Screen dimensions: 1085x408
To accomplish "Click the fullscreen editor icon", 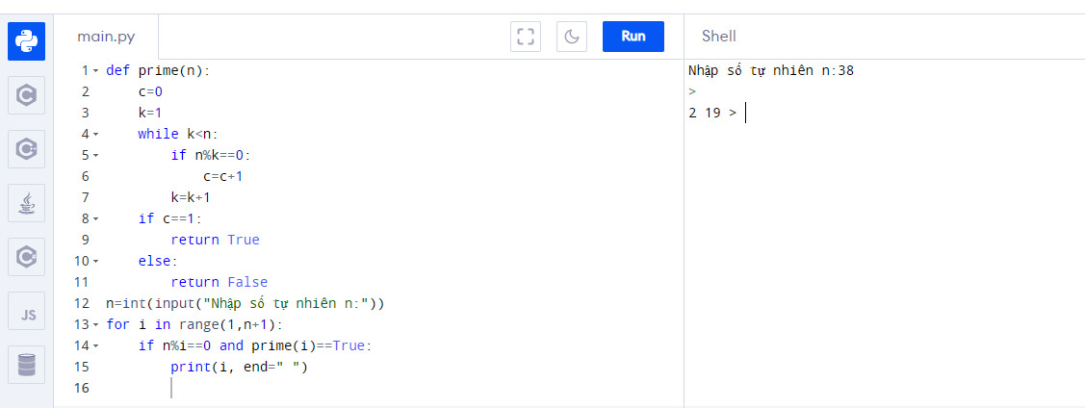I will coord(526,37).
